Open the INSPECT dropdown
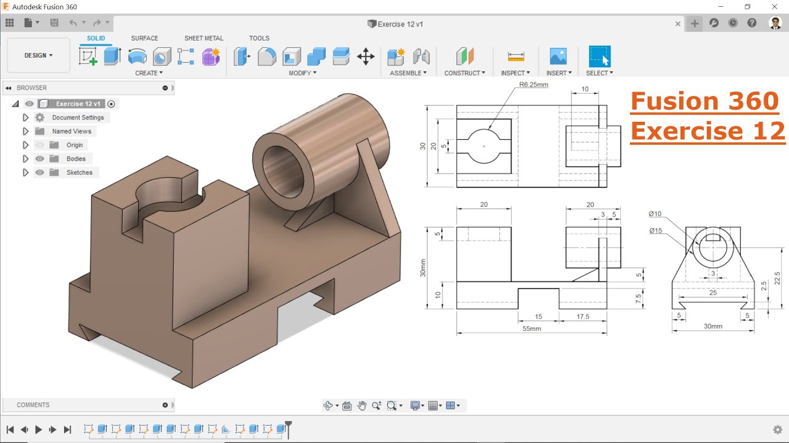Image resolution: width=789 pixels, height=443 pixels. (x=515, y=73)
